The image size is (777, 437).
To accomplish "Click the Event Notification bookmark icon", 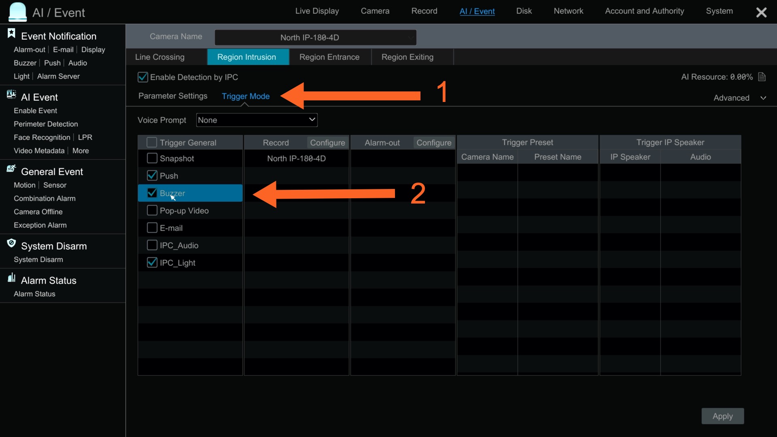I will click(11, 34).
